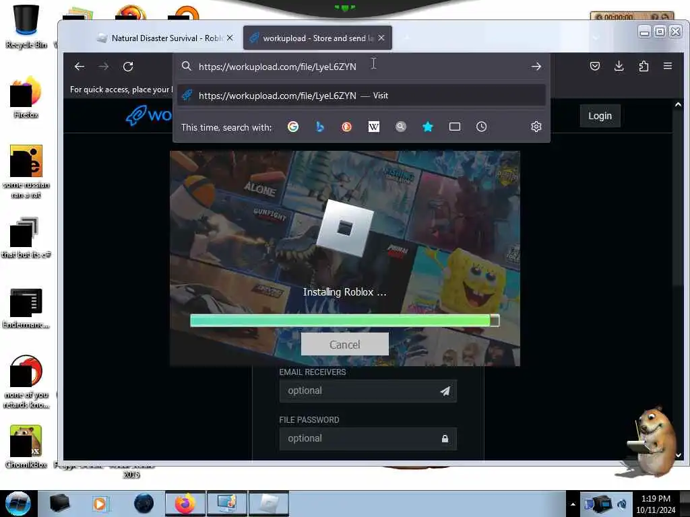Open the media player taskbar icon
The image size is (690, 517).
100,504
